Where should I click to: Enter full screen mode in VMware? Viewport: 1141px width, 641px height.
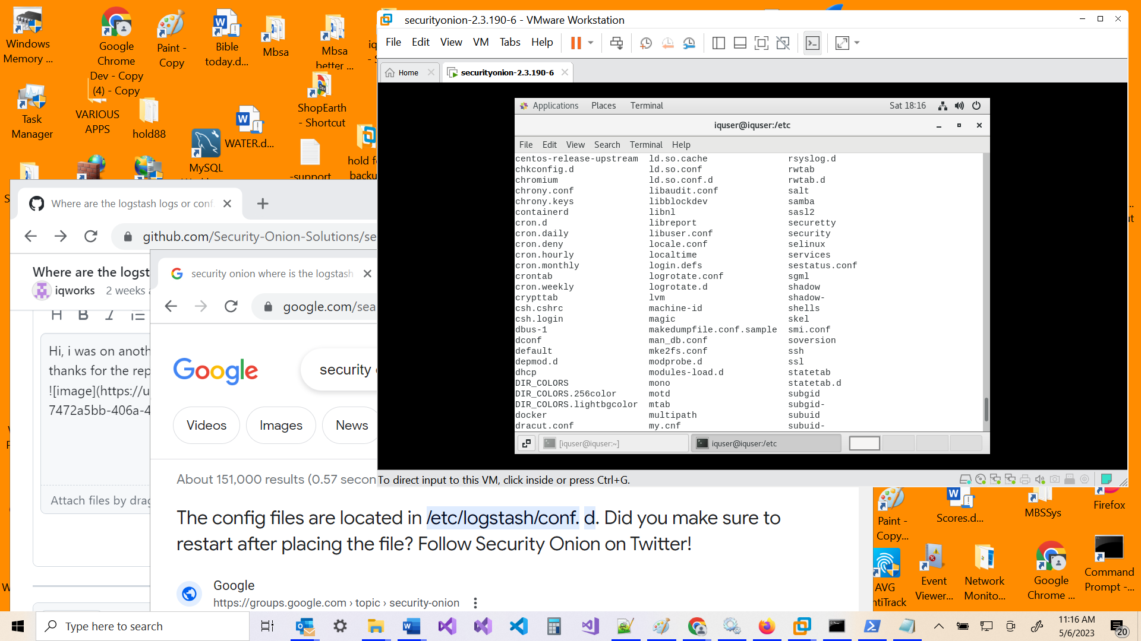pos(761,43)
